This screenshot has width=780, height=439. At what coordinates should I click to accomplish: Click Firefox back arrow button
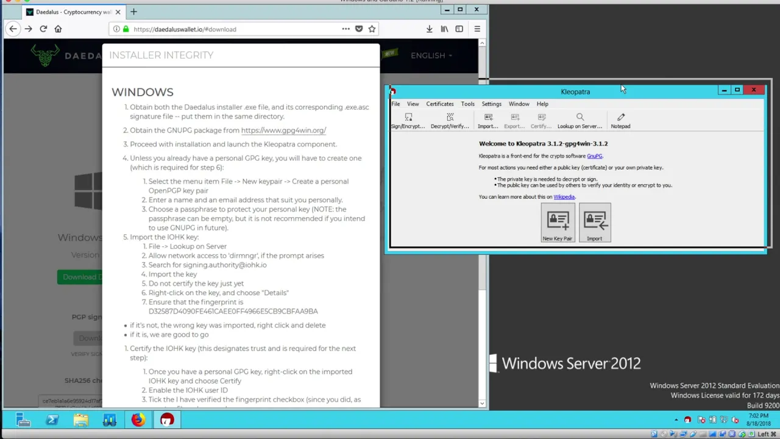coord(13,29)
